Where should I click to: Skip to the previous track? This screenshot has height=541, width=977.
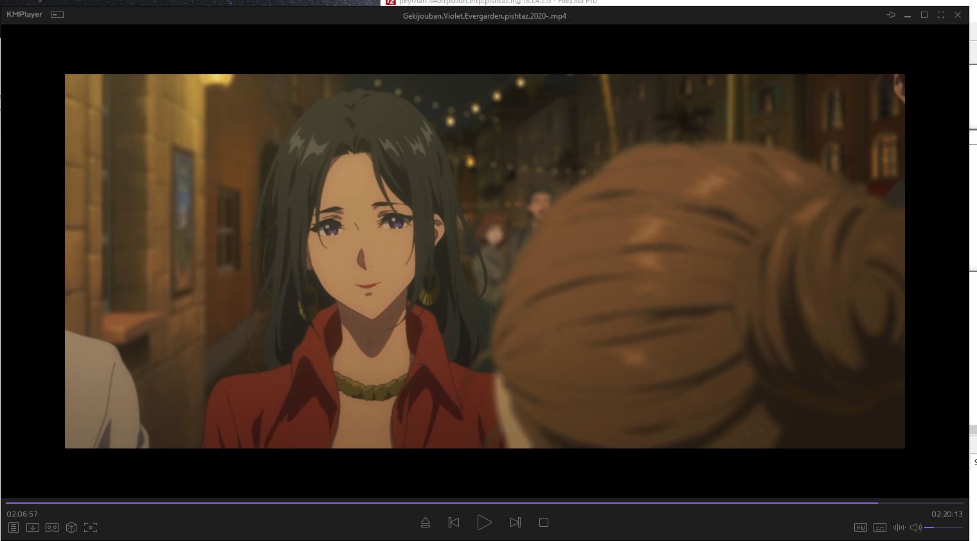(x=454, y=523)
